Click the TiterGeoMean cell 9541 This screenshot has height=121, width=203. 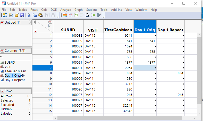point(119,36)
